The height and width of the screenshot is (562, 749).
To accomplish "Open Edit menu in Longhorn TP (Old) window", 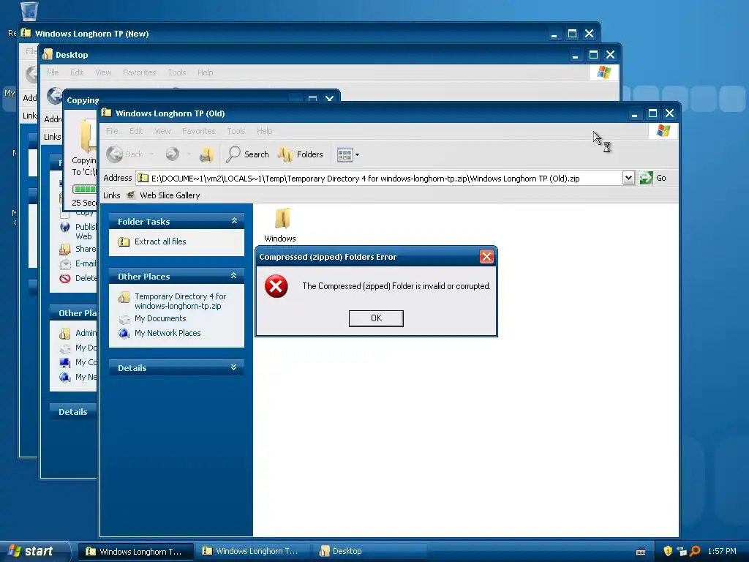I will pos(136,131).
